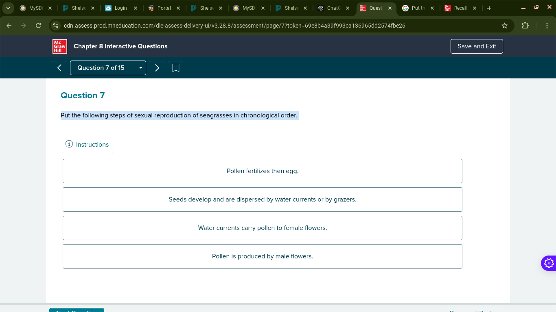Go to the next question arrow
This screenshot has height=312, width=556.
[x=157, y=68]
